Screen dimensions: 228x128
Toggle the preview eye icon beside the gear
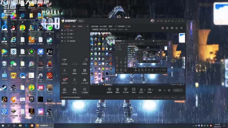164,90
